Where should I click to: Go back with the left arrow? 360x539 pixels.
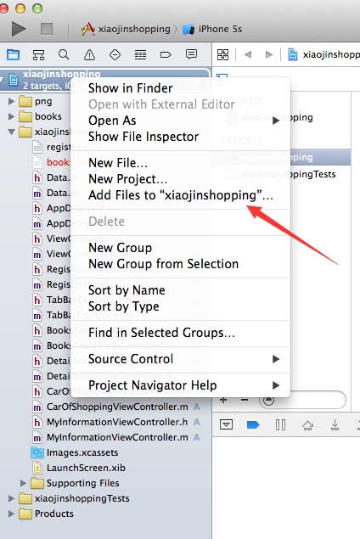pyautogui.click(x=248, y=54)
